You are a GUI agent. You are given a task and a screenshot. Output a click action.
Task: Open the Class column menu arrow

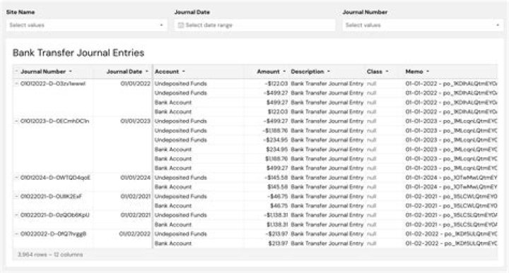pyautogui.click(x=387, y=71)
